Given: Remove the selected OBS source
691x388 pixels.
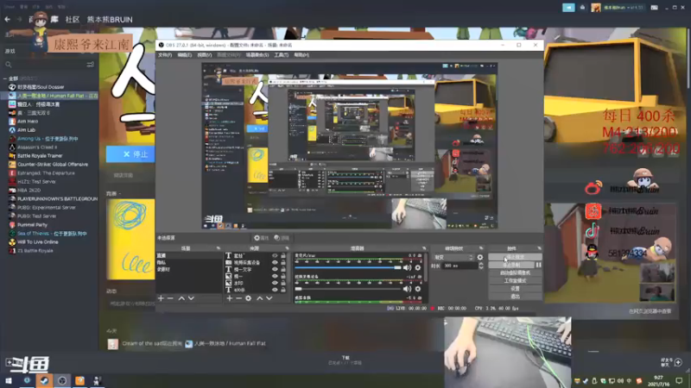Looking at the screenshot, I should [x=239, y=298].
